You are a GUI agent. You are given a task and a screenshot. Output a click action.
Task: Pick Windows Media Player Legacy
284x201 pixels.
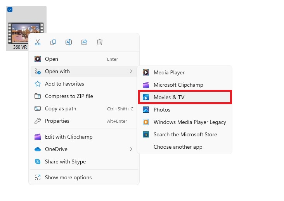pyautogui.click(x=185, y=122)
